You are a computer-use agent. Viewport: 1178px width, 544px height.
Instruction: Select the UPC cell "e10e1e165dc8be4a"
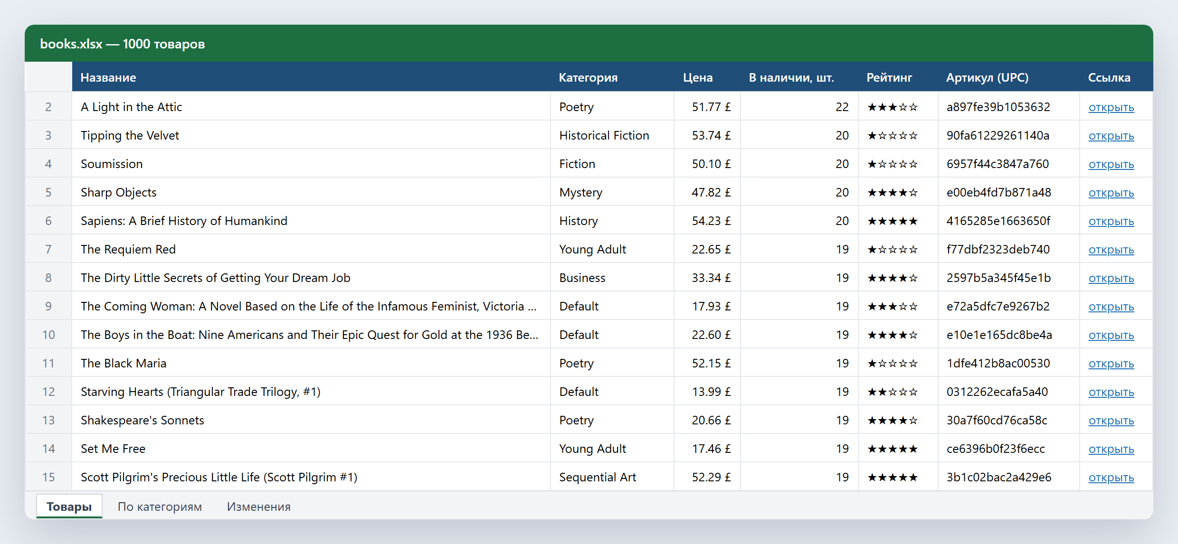coord(1009,334)
